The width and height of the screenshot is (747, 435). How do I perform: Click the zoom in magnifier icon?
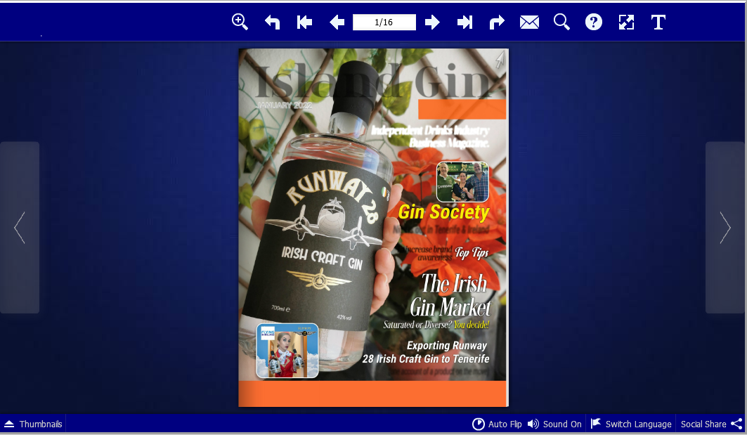(x=240, y=22)
